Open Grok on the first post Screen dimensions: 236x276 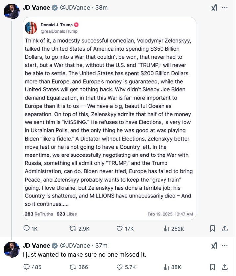coord(214,8)
